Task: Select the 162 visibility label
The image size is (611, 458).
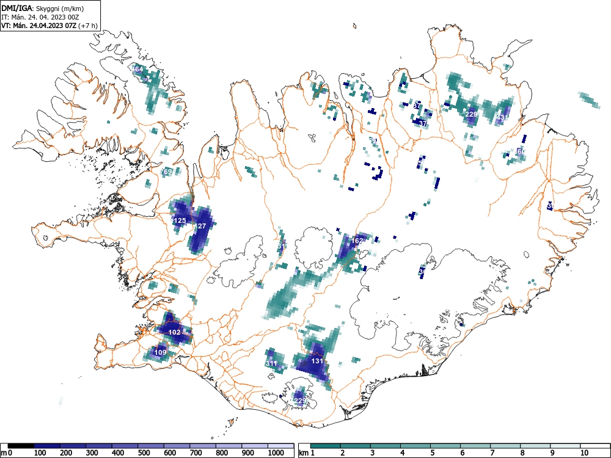Action: click(357, 241)
